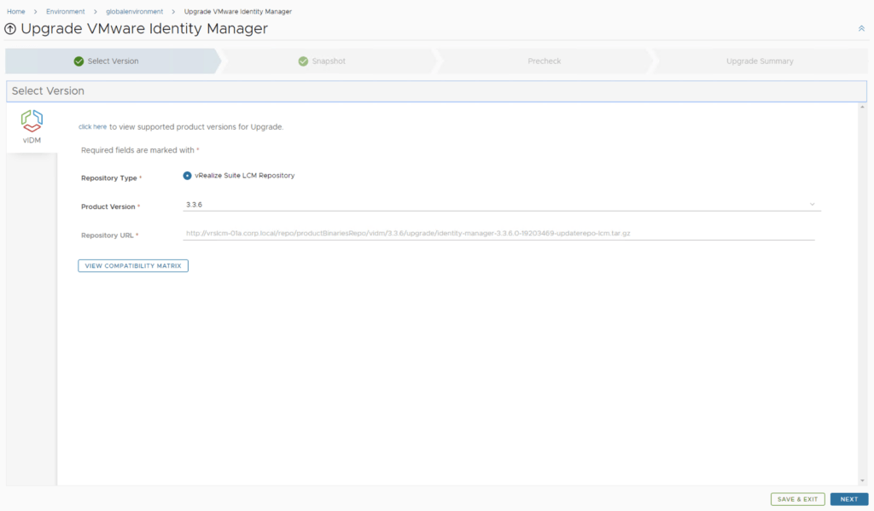Follow the 'click here' supported versions link
The height and width of the screenshot is (511, 874).
tap(92, 127)
